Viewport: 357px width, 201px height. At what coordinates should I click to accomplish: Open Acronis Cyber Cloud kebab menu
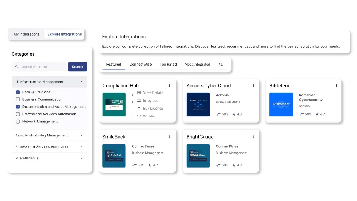(253, 86)
